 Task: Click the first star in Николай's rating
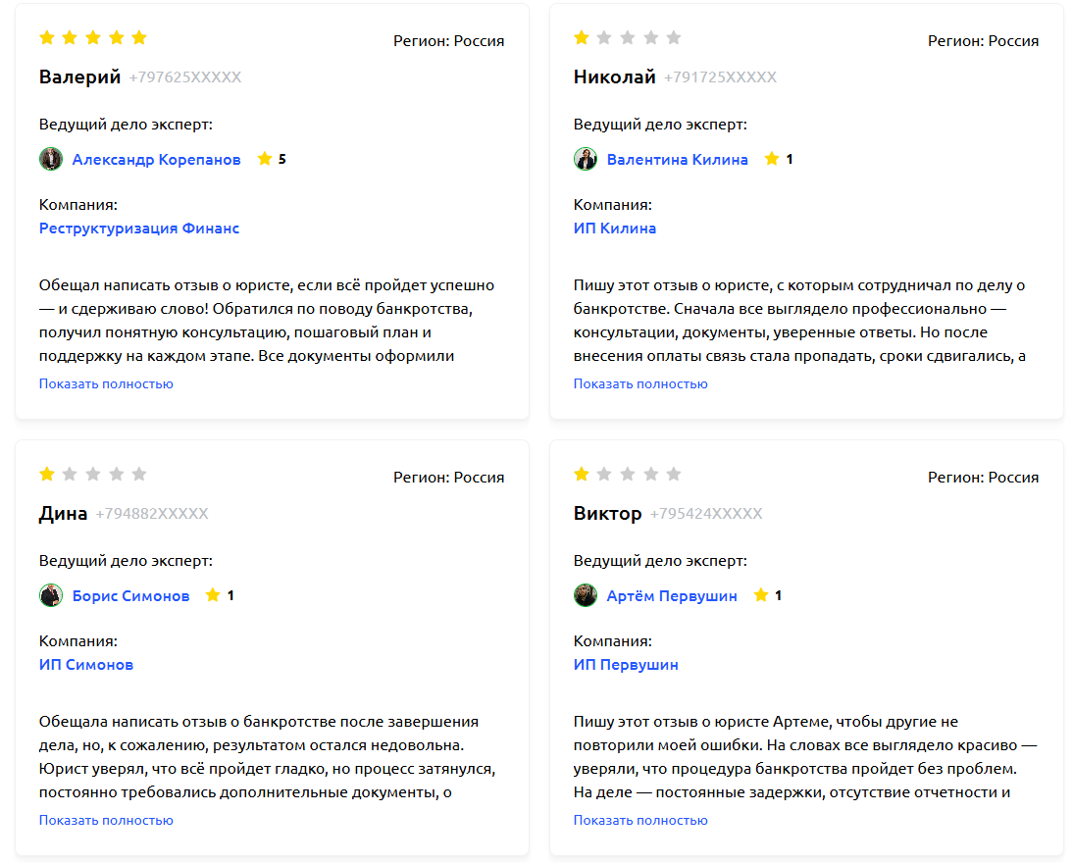[581, 39]
